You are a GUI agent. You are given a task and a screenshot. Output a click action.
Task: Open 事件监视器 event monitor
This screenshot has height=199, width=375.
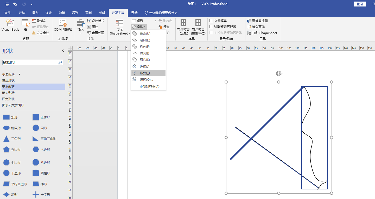tap(257, 21)
